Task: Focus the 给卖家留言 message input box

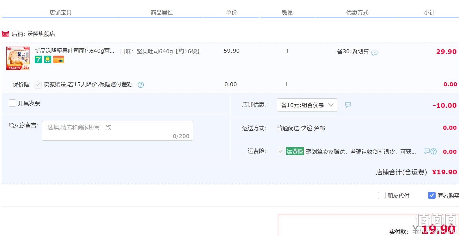Action: [x=118, y=131]
